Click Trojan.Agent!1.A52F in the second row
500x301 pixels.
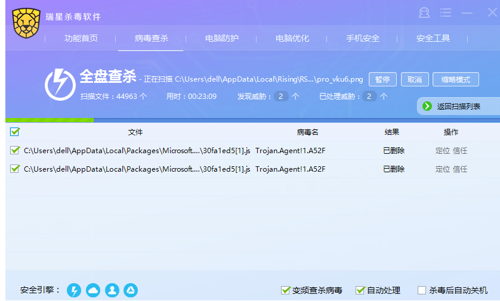point(290,169)
